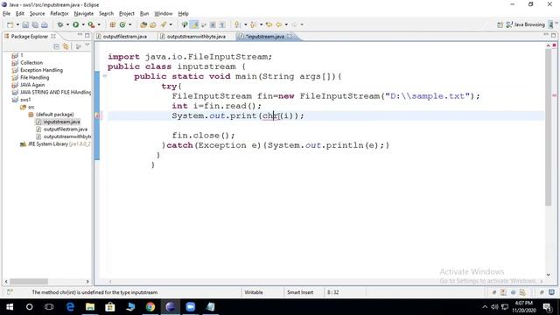Run the program with green play icon
Viewport: 560px width, 315px height.
click(x=76, y=24)
